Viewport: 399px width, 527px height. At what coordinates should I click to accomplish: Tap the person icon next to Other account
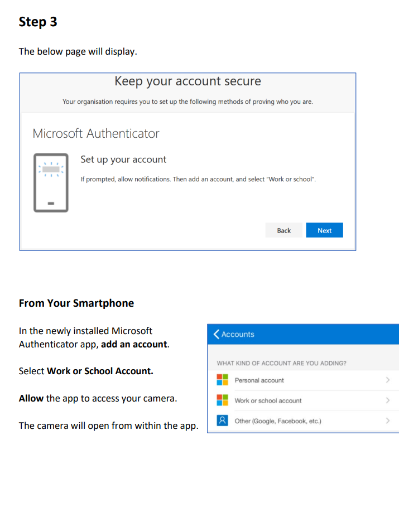(x=222, y=420)
